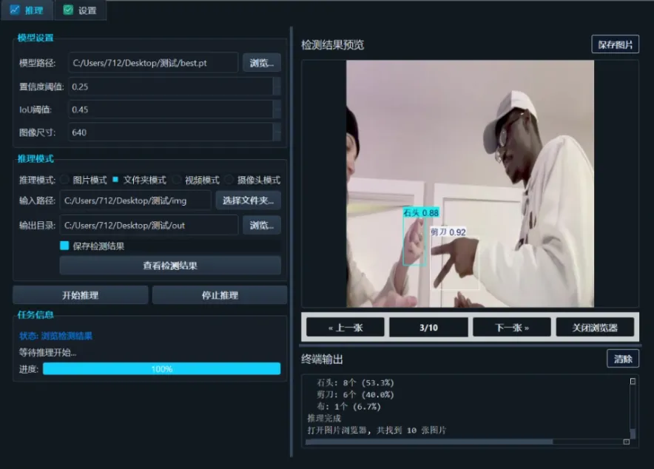Screen dimensions: 654x469
Task: Click the 保存图片 button
Action: tap(616, 44)
